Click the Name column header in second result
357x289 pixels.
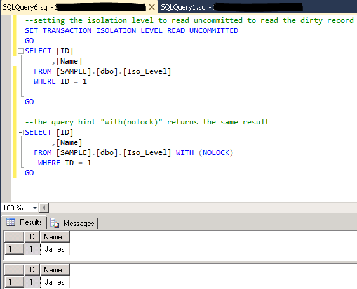click(x=55, y=270)
